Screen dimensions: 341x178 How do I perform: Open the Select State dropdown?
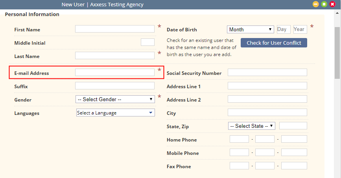[x=252, y=126]
